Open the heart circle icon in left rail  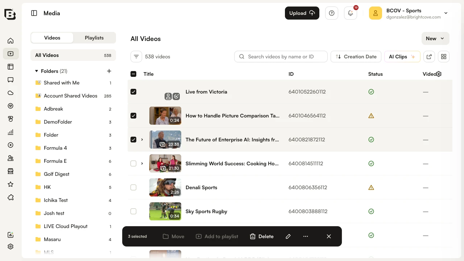pyautogui.click(x=11, y=106)
